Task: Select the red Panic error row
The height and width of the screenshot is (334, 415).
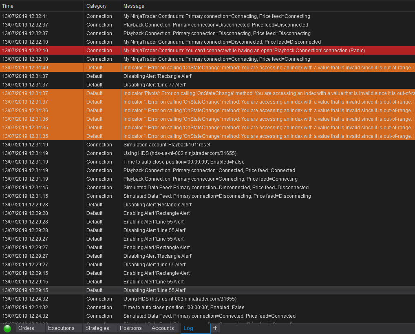Action: (207, 50)
